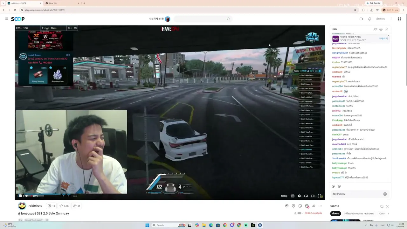Like the stream with thumbs-up 31
Viewport: 407px width, 229px height.
77,206
